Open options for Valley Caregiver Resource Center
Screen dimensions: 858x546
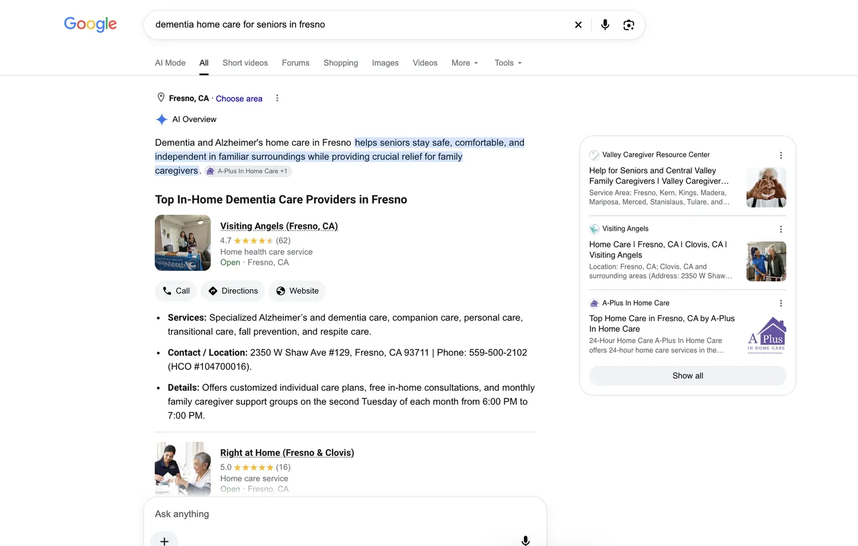(x=781, y=155)
